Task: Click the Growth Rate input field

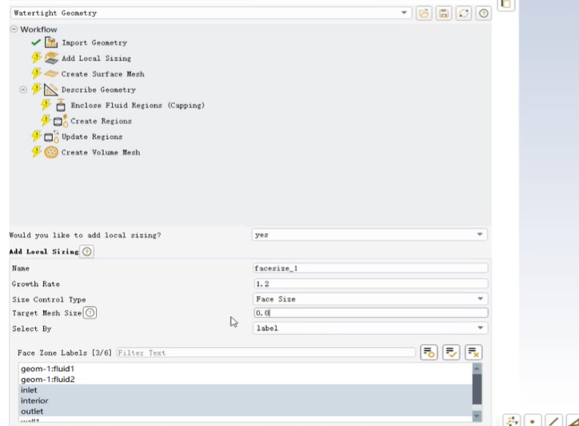Action: [369, 283]
